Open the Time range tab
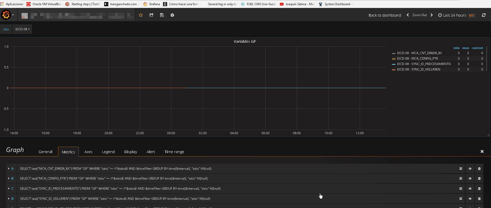The image size is (491, 208). coord(174,152)
